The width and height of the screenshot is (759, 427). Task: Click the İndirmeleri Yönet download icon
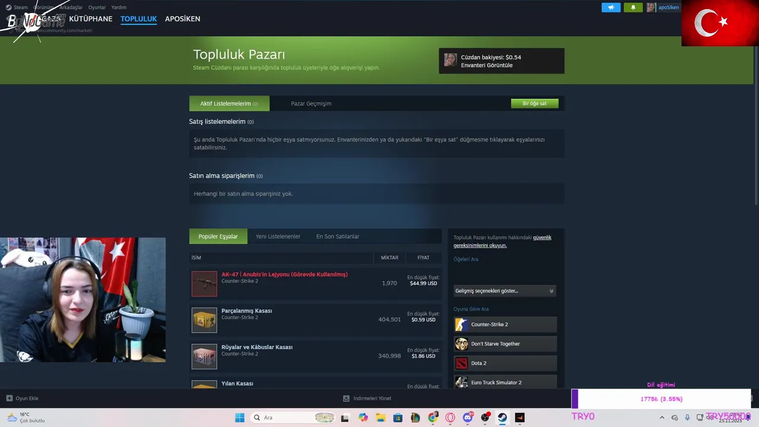click(x=346, y=399)
